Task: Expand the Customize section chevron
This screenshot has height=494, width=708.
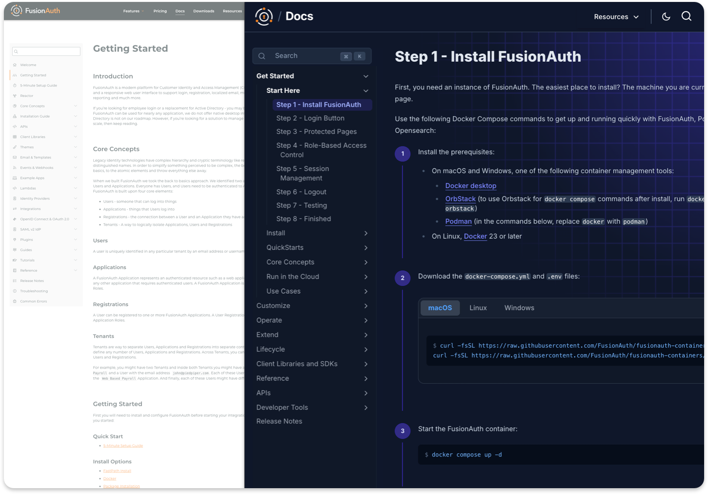Action: 366,306
